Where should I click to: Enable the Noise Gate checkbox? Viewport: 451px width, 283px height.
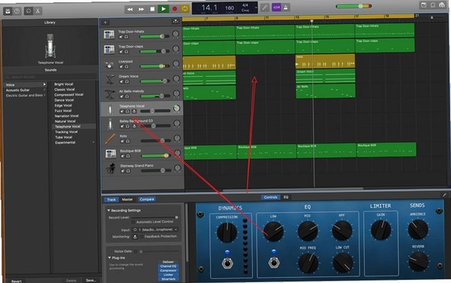click(x=135, y=251)
